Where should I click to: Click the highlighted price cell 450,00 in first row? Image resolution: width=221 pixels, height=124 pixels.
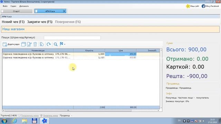tap(121, 54)
